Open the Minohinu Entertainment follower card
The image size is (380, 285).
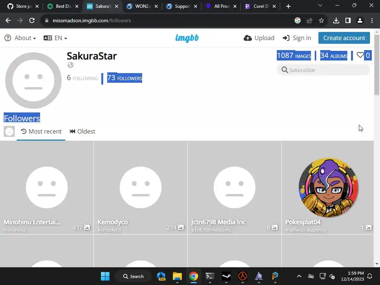tap(47, 187)
